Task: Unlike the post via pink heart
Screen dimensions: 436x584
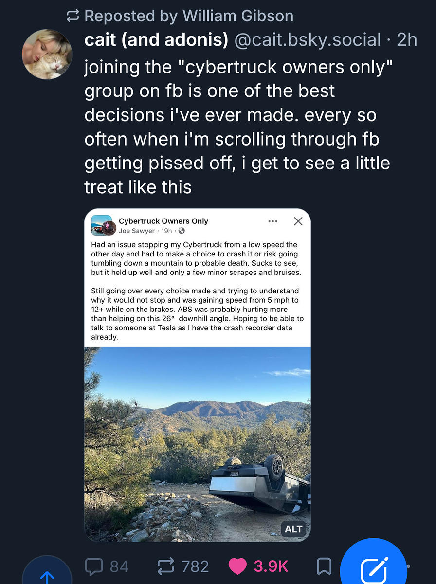Action: [x=238, y=566]
